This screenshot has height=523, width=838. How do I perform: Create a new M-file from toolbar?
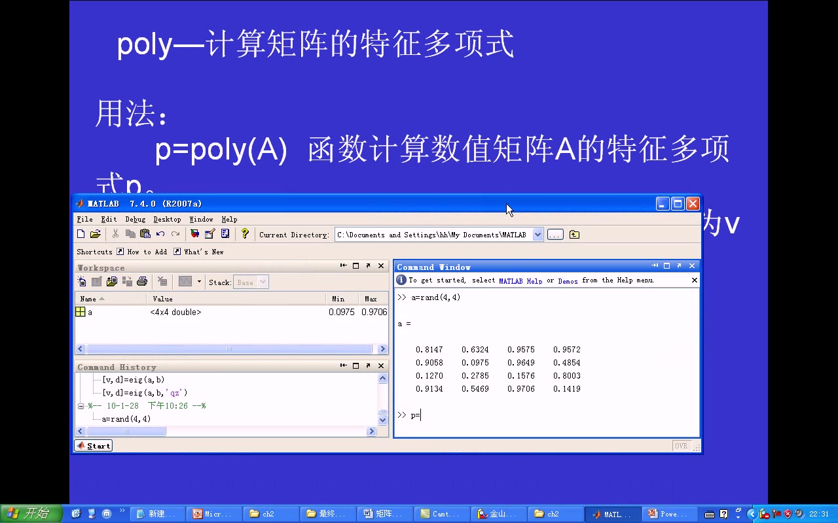coord(81,234)
